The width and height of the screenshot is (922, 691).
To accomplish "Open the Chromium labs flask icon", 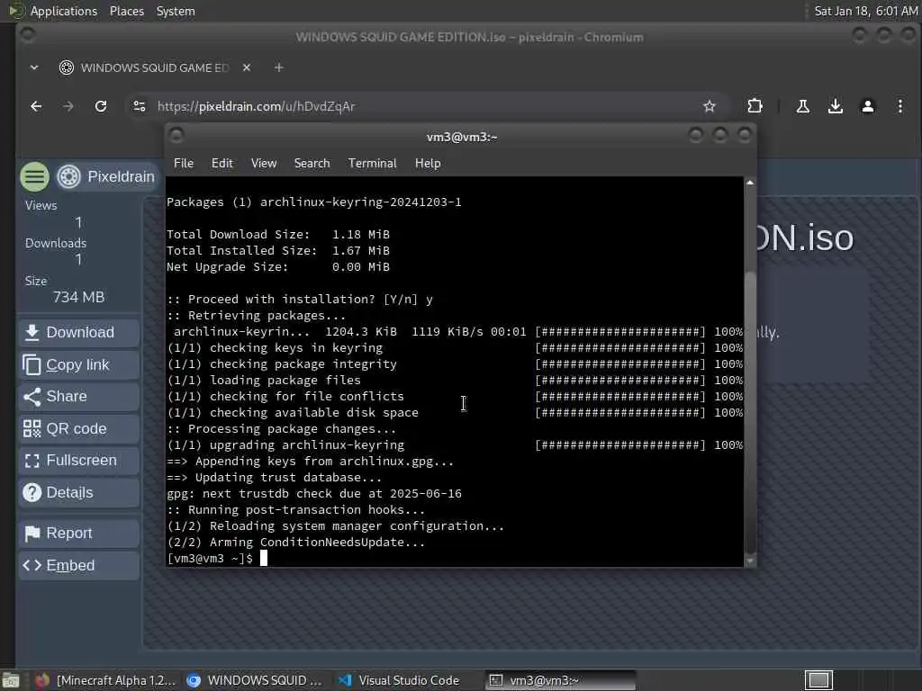I will (802, 106).
